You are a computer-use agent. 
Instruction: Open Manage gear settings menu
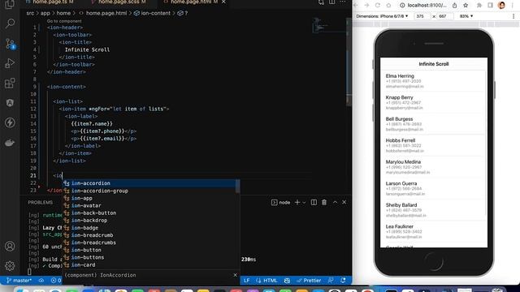pyautogui.click(x=10, y=265)
